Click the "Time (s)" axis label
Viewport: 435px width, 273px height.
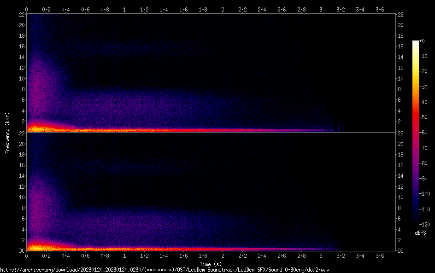coord(211,264)
